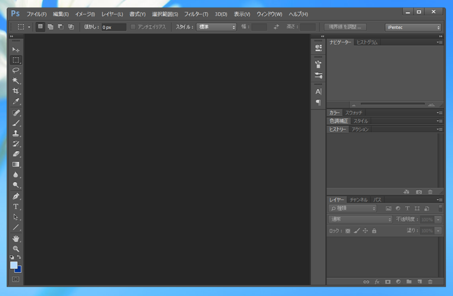Select the Dodge tool

click(x=16, y=185)
